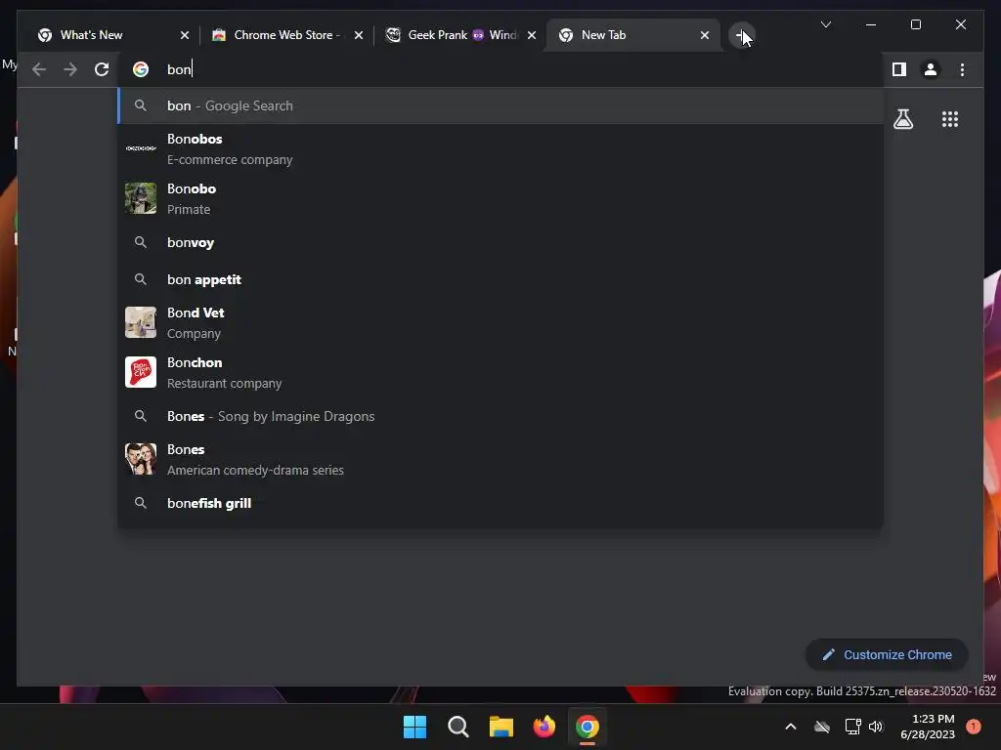Close the What's New tab
Image resolution: width=1001 pixels, height=750 pixels.
coord(185,35)
